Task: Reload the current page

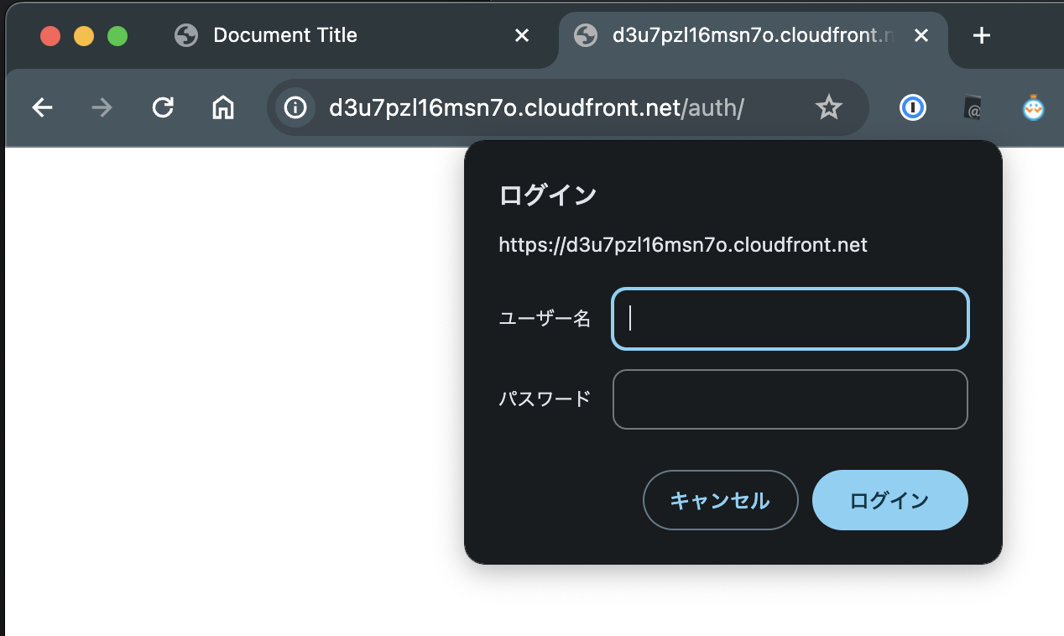Action: pos(162,107)
